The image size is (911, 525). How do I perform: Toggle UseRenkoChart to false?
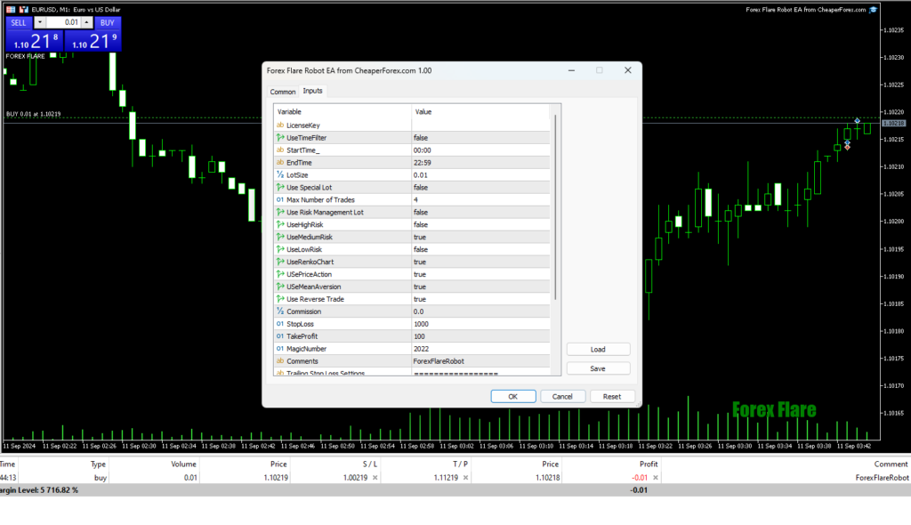[480, 262]
